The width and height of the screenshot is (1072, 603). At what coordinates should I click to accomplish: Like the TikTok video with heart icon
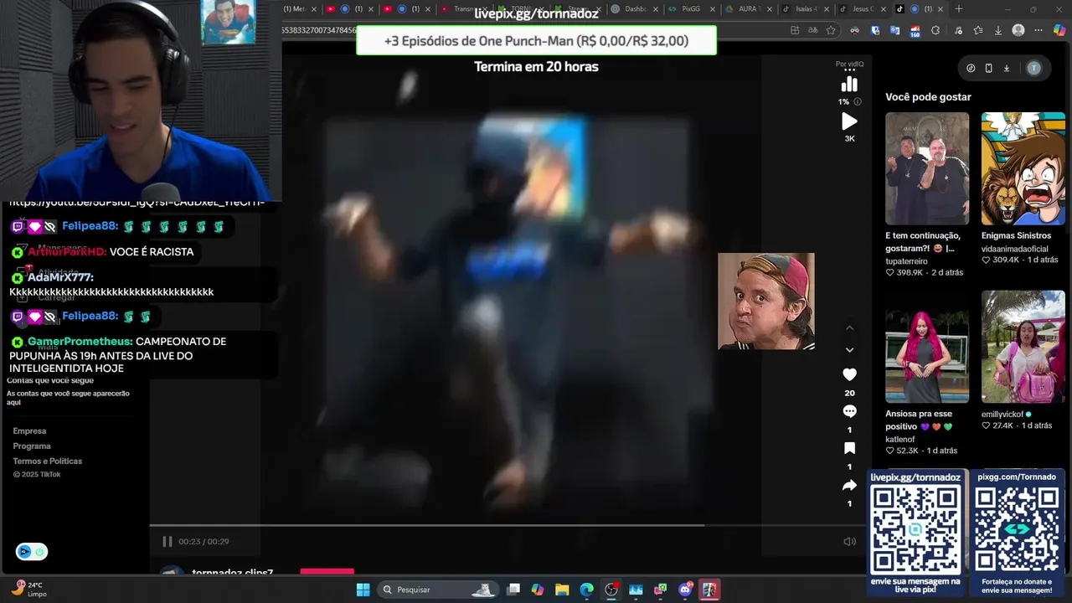pos(849,374)
